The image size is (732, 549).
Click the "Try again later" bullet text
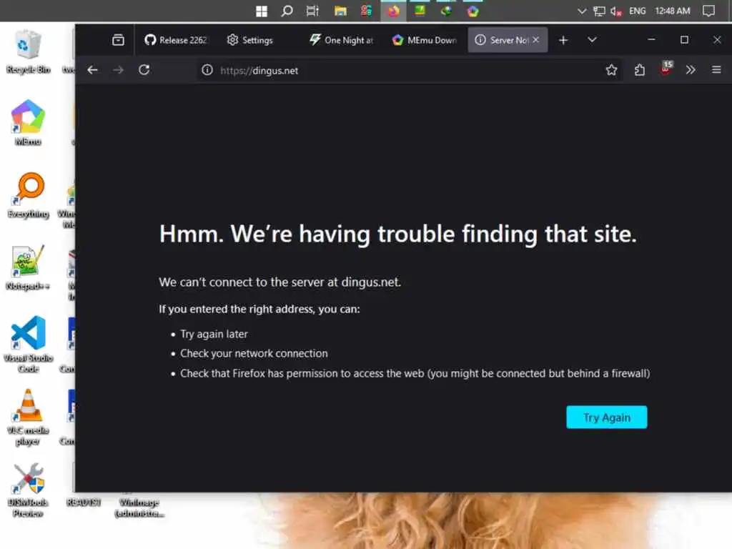coord(214,334)
